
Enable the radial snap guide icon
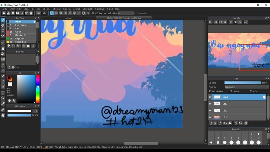coord(70,13)
